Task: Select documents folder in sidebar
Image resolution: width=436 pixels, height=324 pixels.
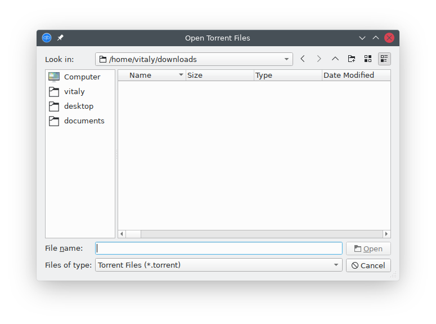Action: click(80, 121)
